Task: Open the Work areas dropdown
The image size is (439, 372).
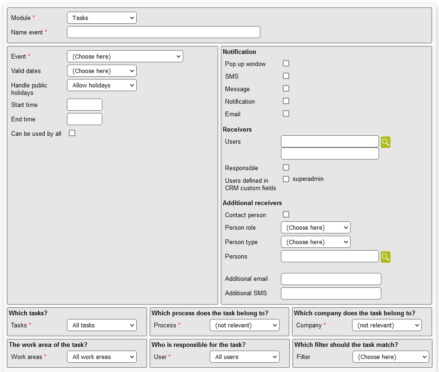Action: point(102,357)
